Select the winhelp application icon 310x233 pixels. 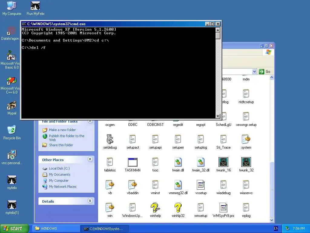[155, 210]
